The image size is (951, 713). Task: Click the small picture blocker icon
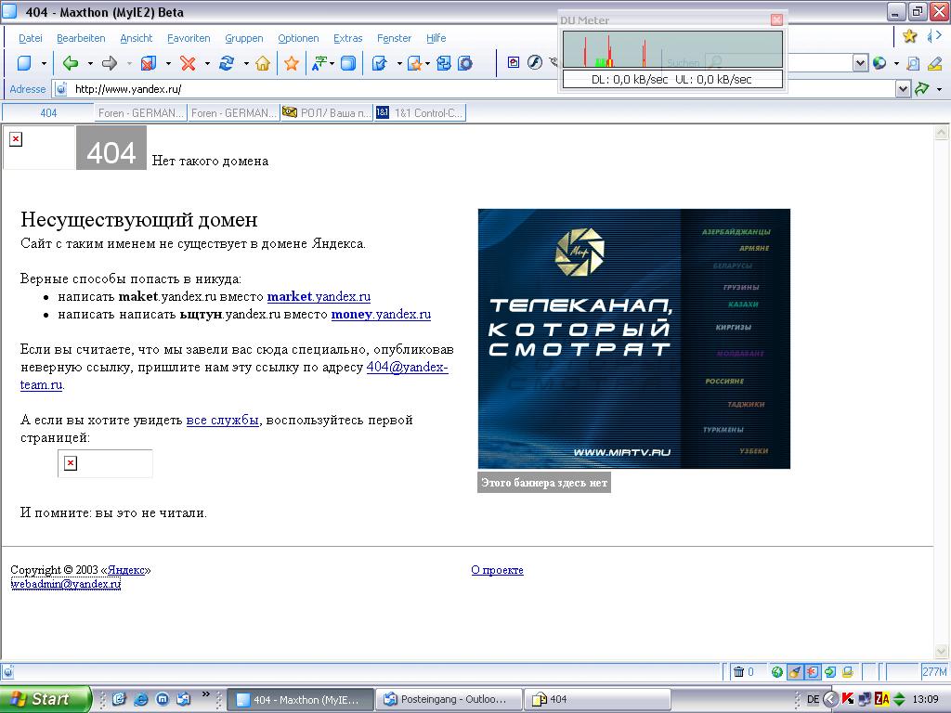(514, 62)
